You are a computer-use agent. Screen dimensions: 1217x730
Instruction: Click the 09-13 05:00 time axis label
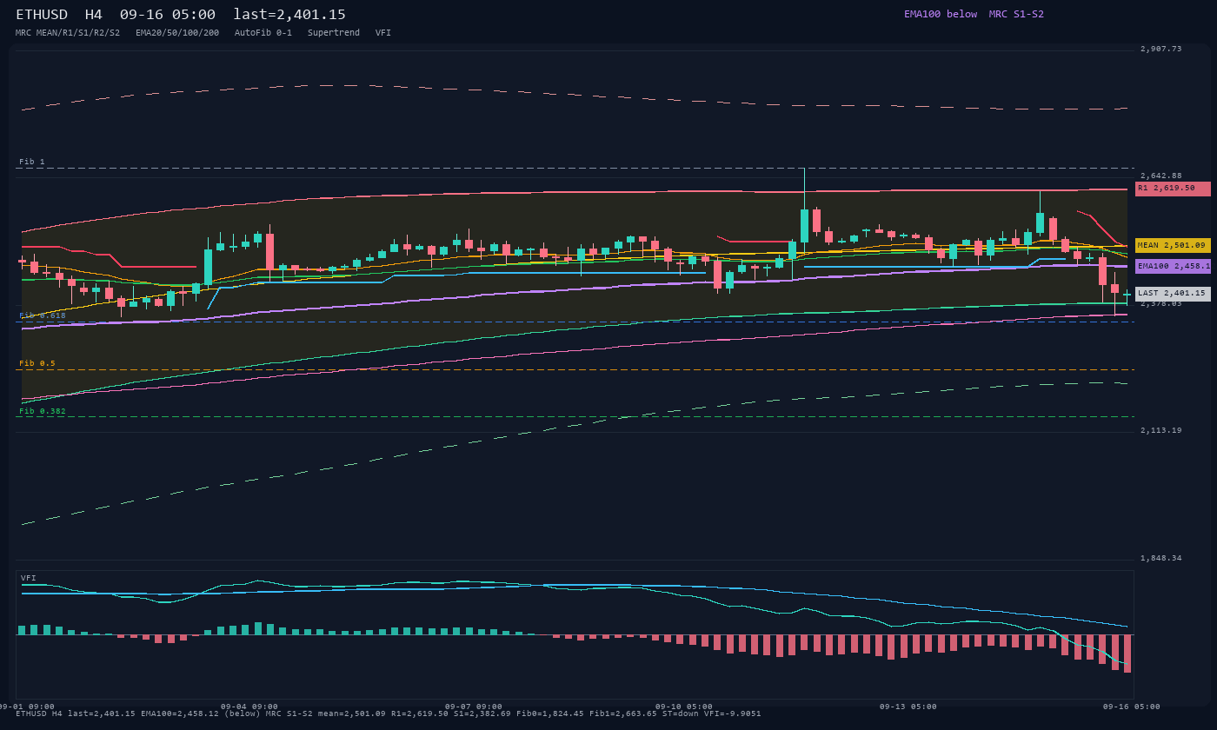(908, 707)
